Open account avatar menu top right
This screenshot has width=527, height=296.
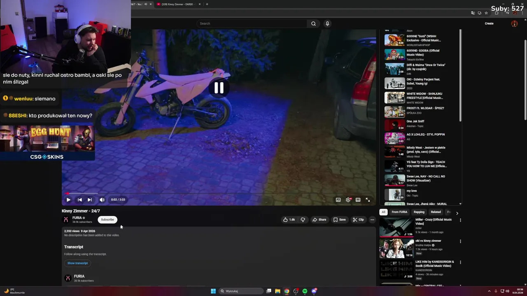514,23
